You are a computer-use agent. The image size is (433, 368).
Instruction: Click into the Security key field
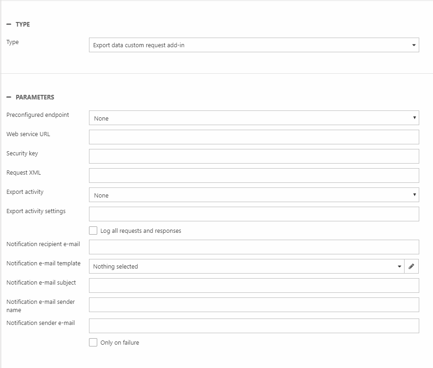coord(254,156)
